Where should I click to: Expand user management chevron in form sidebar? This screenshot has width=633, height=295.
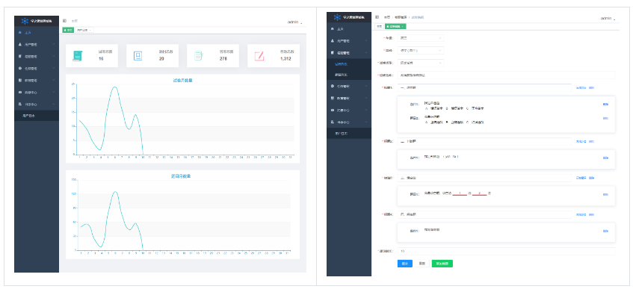click(x=365, y=41)
